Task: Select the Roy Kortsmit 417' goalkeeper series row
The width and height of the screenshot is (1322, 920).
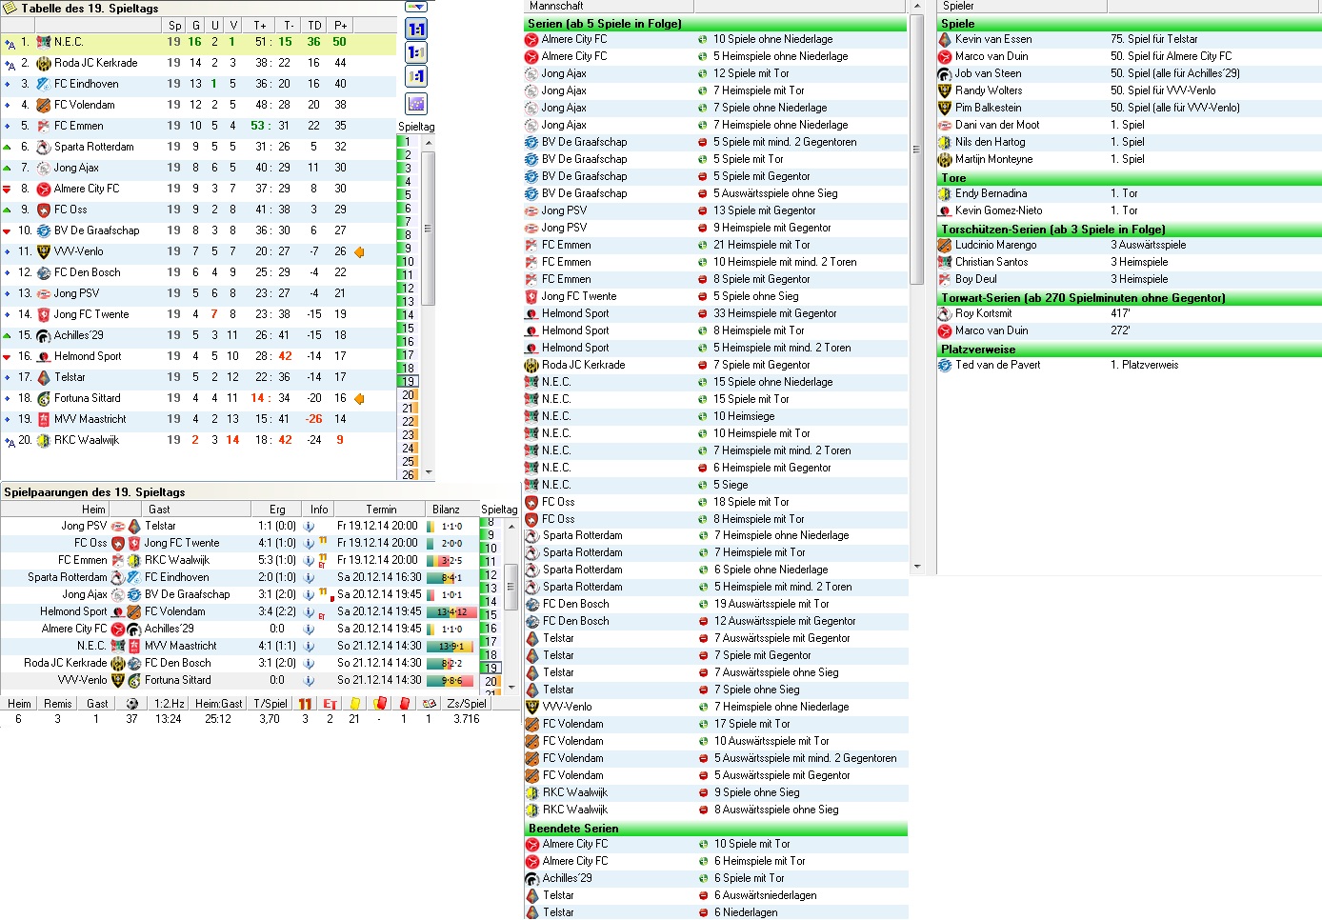Action: click(x=1129, y=313)
